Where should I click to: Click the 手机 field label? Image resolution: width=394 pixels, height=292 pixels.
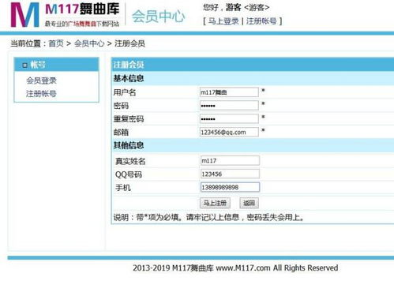(123, 188)
